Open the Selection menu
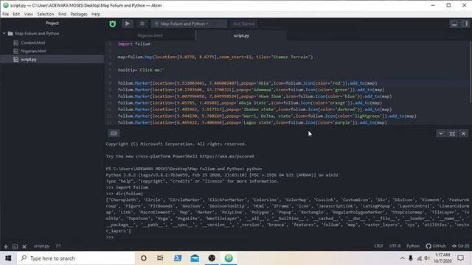Screen dimensions: 472x265 click(x=46, y=14)
